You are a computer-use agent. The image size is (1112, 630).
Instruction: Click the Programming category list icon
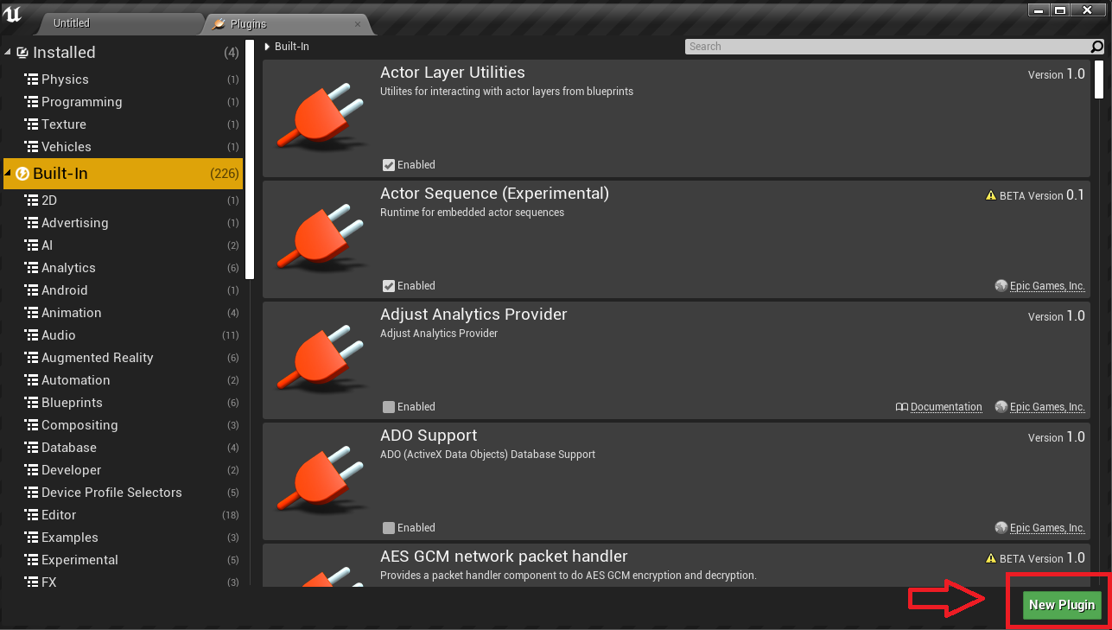[31, 102]
